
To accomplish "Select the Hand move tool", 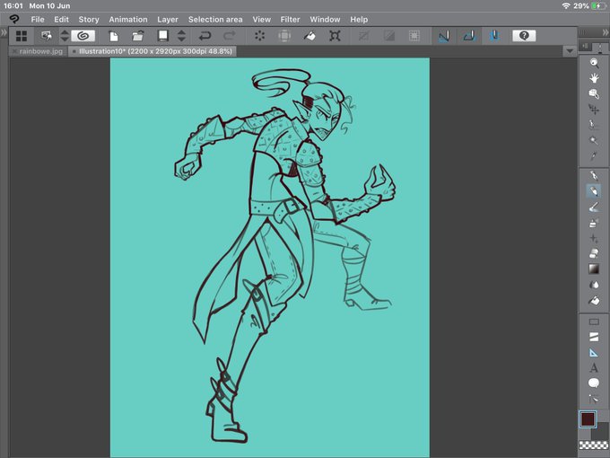I will [x=594, y=78].
